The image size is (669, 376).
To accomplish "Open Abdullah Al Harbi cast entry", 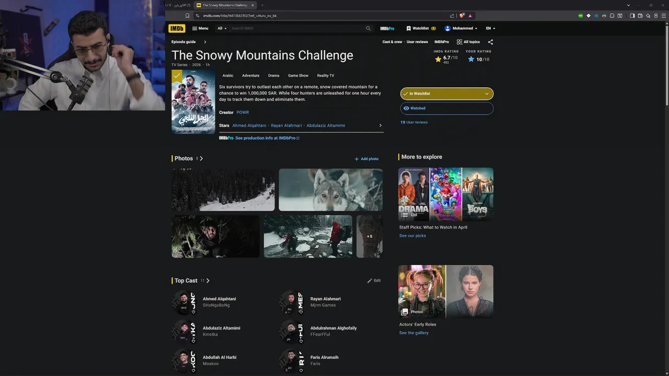I will click(x=220, y=357).
